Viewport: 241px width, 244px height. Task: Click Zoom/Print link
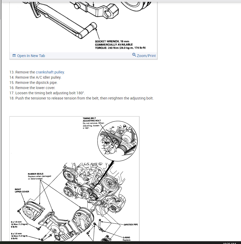point(146,56)
